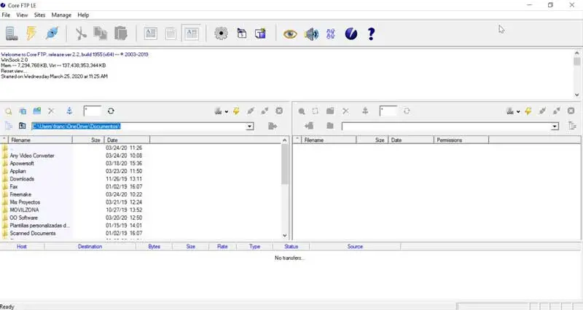
Task: Expand the remote path dropdown arrow
Action: [555, 127]
